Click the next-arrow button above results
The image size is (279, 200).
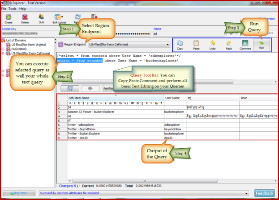(x=90, y=88)
